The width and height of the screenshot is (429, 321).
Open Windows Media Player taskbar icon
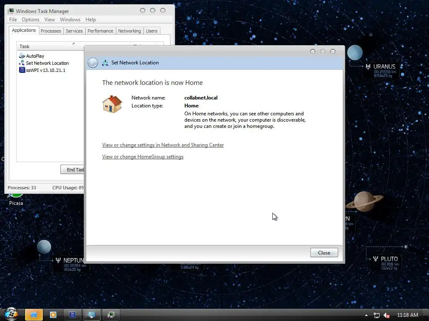click(x=53, y=315)
